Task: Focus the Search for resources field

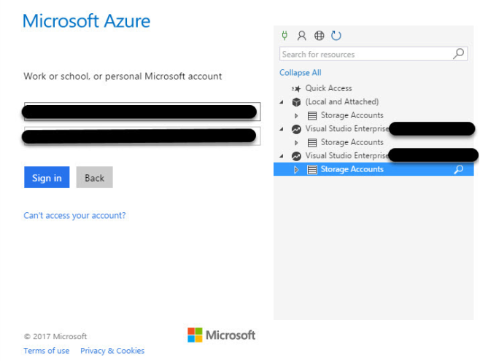Action: click(365, 54)
